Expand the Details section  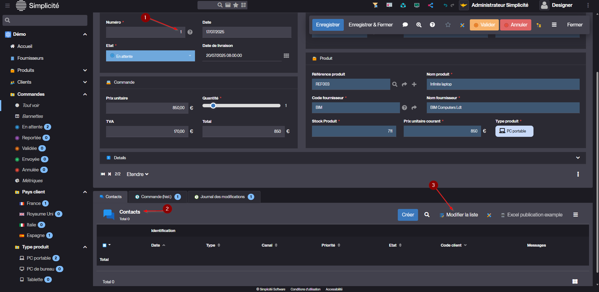(x=578, y=158)
